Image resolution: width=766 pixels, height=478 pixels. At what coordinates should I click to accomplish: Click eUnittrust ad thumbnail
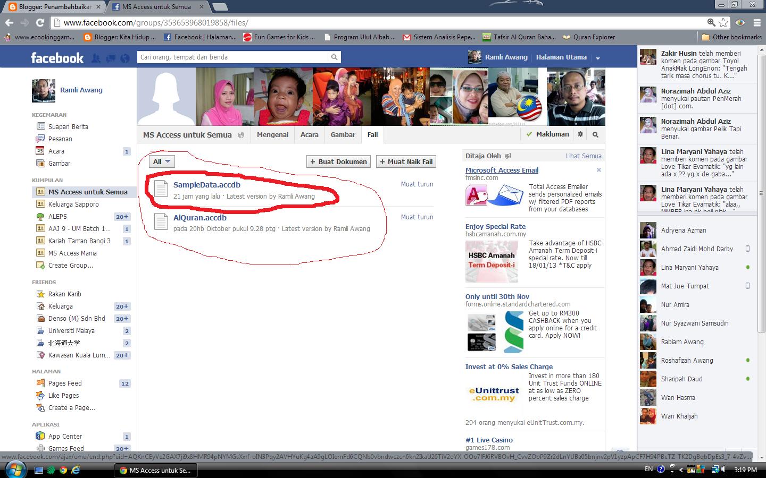(494, 394)
